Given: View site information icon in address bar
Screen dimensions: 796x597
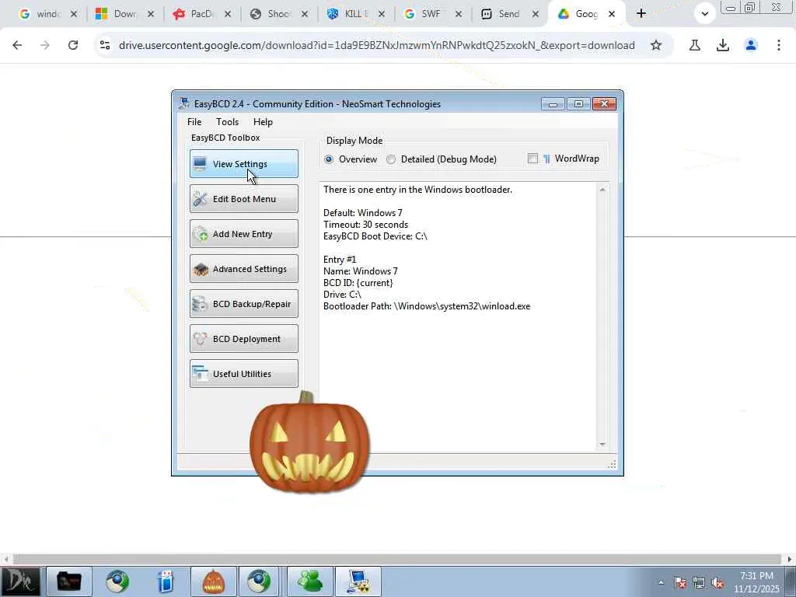Looking at the screenshot, I should click(x=105, y=45).
